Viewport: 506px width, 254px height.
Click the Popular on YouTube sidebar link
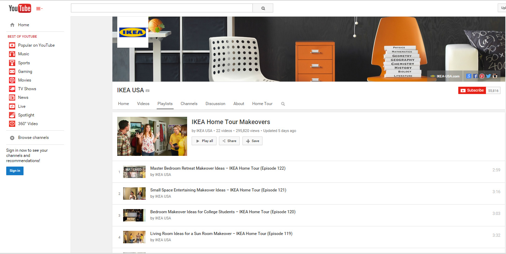pos(36,45)
